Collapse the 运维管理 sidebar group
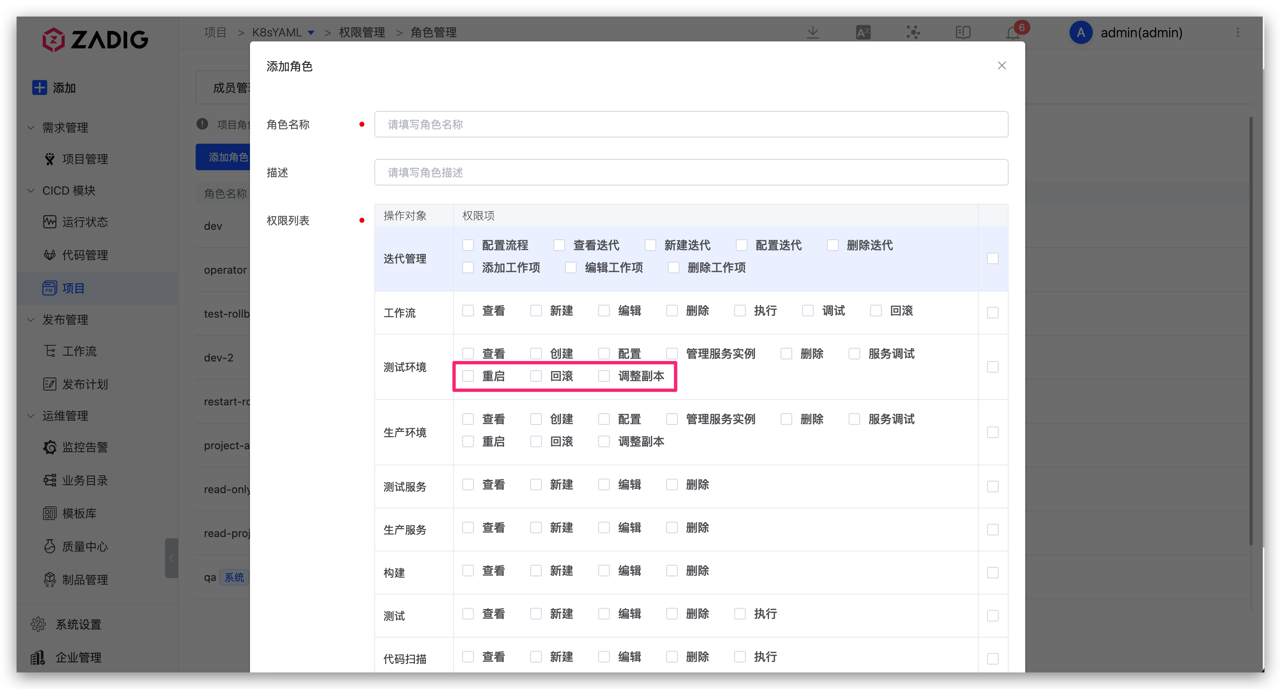Screen dimensions: 1281x689 31,416
